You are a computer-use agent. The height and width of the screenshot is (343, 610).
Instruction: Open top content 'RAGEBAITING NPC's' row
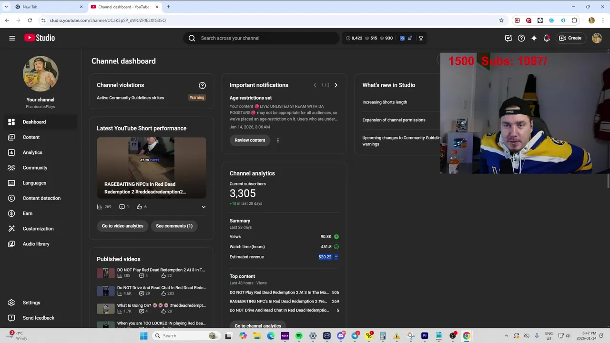284,301
